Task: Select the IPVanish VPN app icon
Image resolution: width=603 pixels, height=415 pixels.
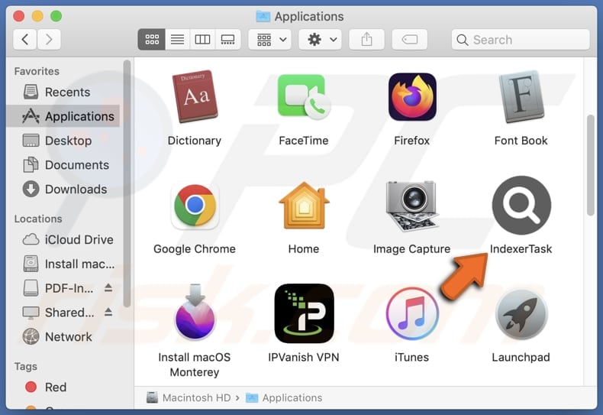Action: pyautogui.click(x=304, y=313)
